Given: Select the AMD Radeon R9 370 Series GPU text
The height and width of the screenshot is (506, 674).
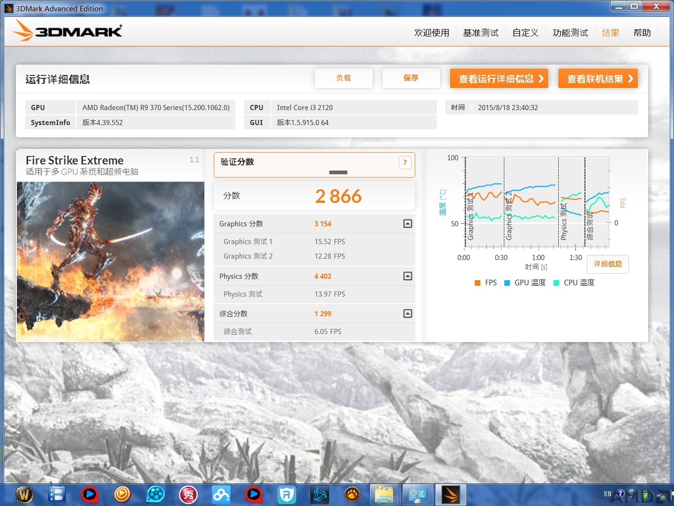Looking at the screenshot, I should (156, 108).
